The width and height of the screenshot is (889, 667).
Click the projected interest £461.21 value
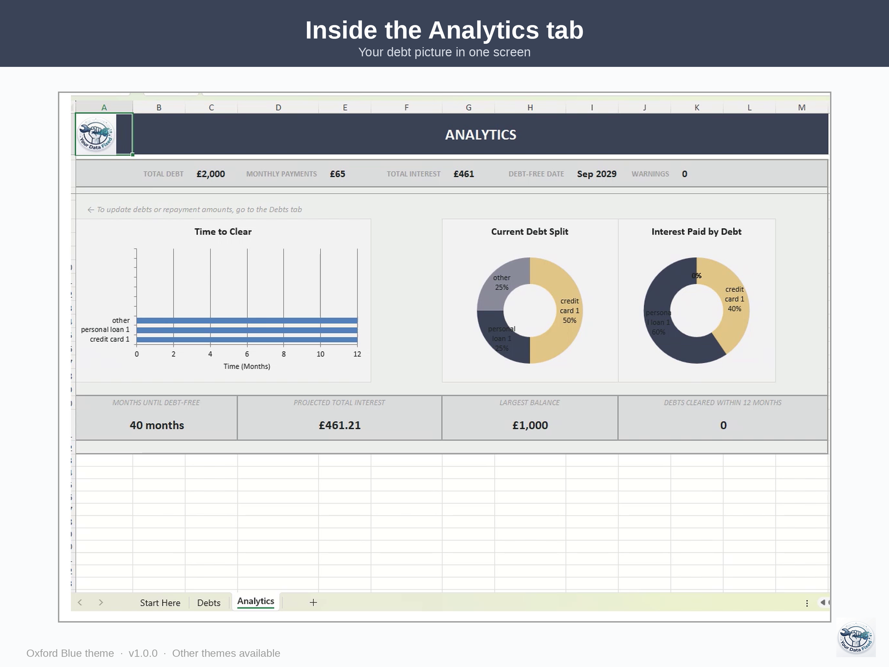click(340, 425)
